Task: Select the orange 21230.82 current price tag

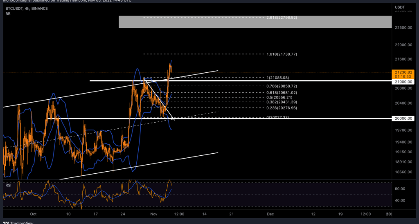Action: click(403, 72)
